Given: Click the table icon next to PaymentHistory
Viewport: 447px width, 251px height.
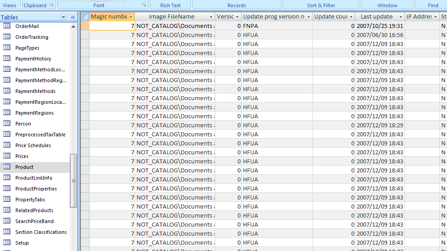Looking at the screenshot, I should tap(7, 59).
